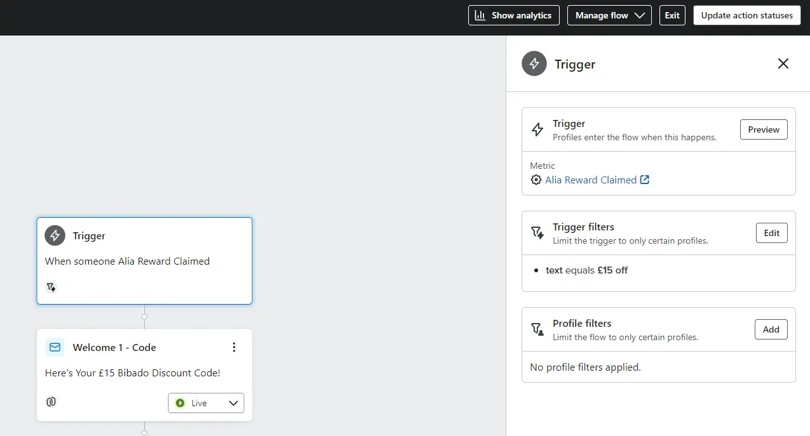Click the Trigger filters funnel icon in panel

click(537, 232)
